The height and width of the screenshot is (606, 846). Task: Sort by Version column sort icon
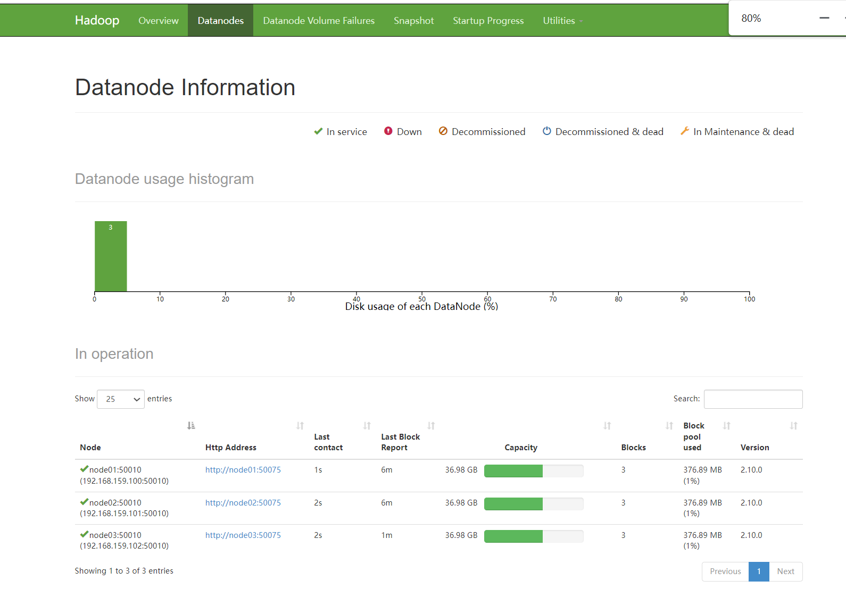click(794, 426)
